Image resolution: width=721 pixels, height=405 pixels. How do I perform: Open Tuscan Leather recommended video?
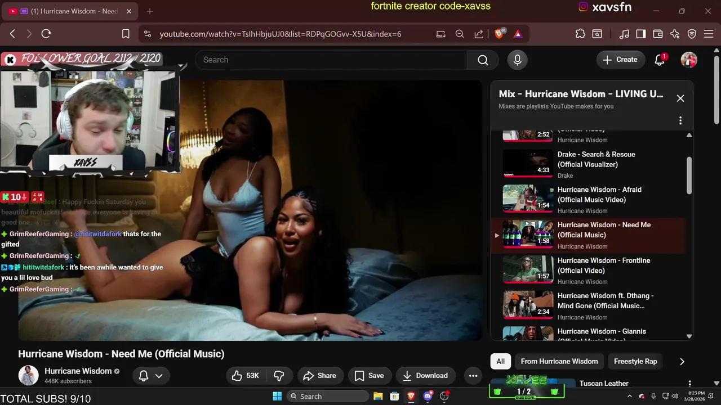tap(604, 384)
